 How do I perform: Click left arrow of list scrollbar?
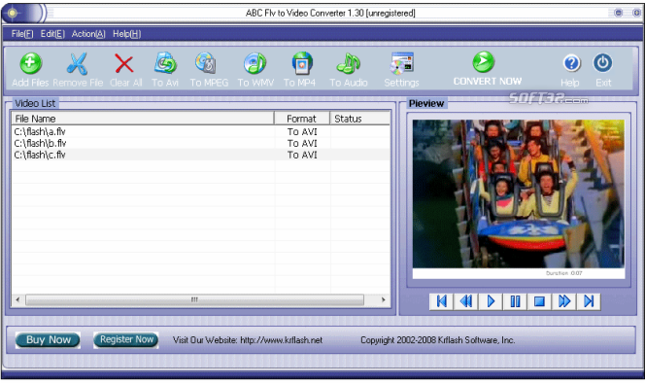coord(17,299)
